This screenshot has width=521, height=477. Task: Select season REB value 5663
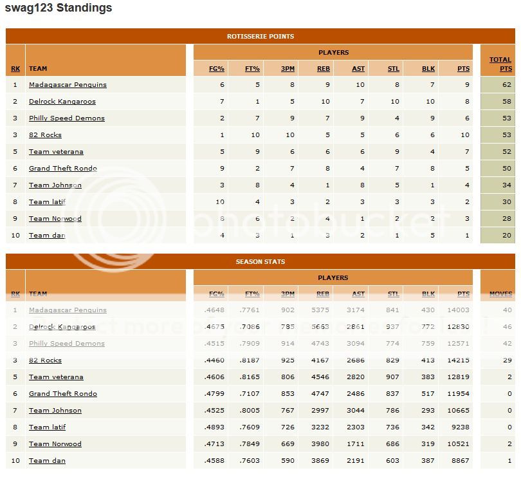(x=320, y=326)
